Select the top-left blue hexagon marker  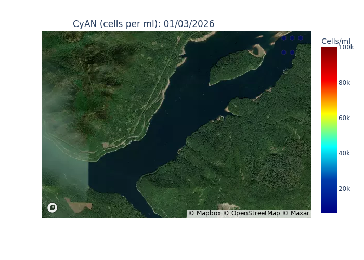tap(284, 38)
